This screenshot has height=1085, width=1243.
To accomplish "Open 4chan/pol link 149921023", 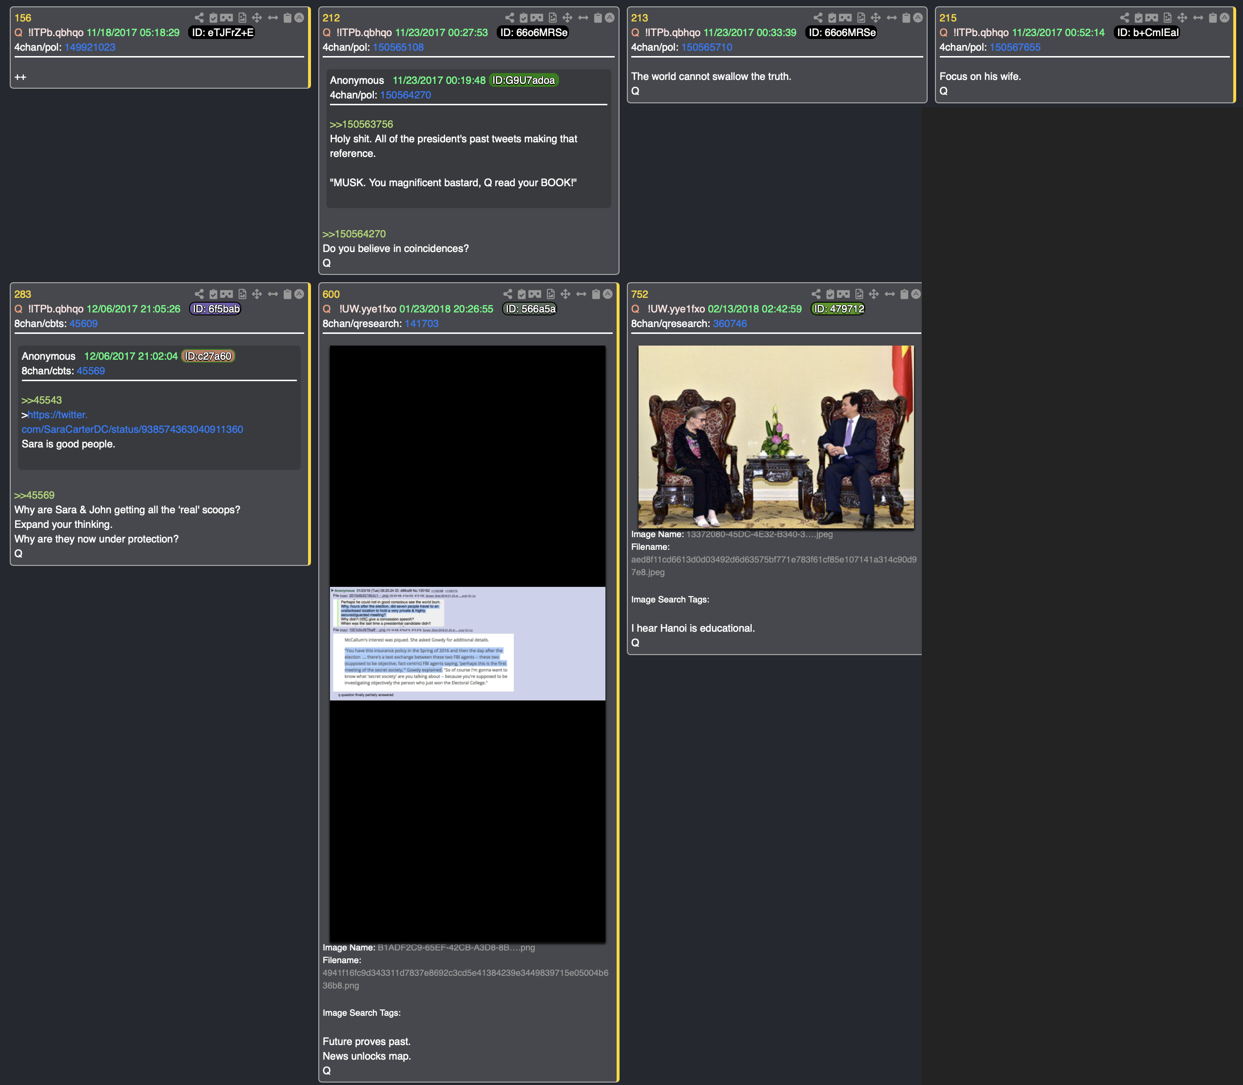I will pyautogui.click(x=90, y=47).
